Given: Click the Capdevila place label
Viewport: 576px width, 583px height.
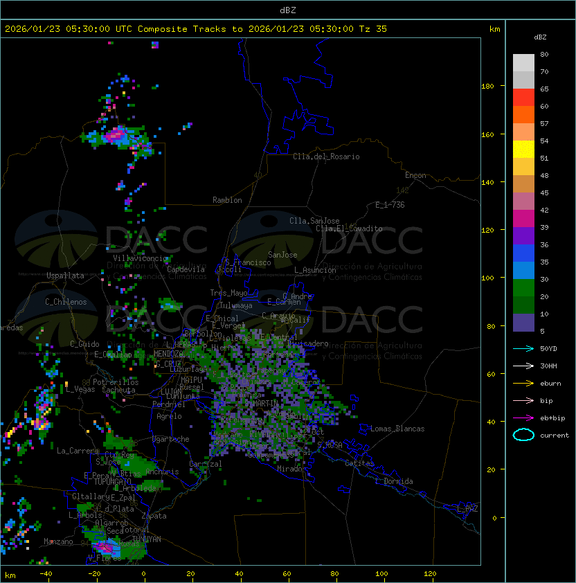Looking at the screenshot, I should pyautogui.click(x=186, y=269).
